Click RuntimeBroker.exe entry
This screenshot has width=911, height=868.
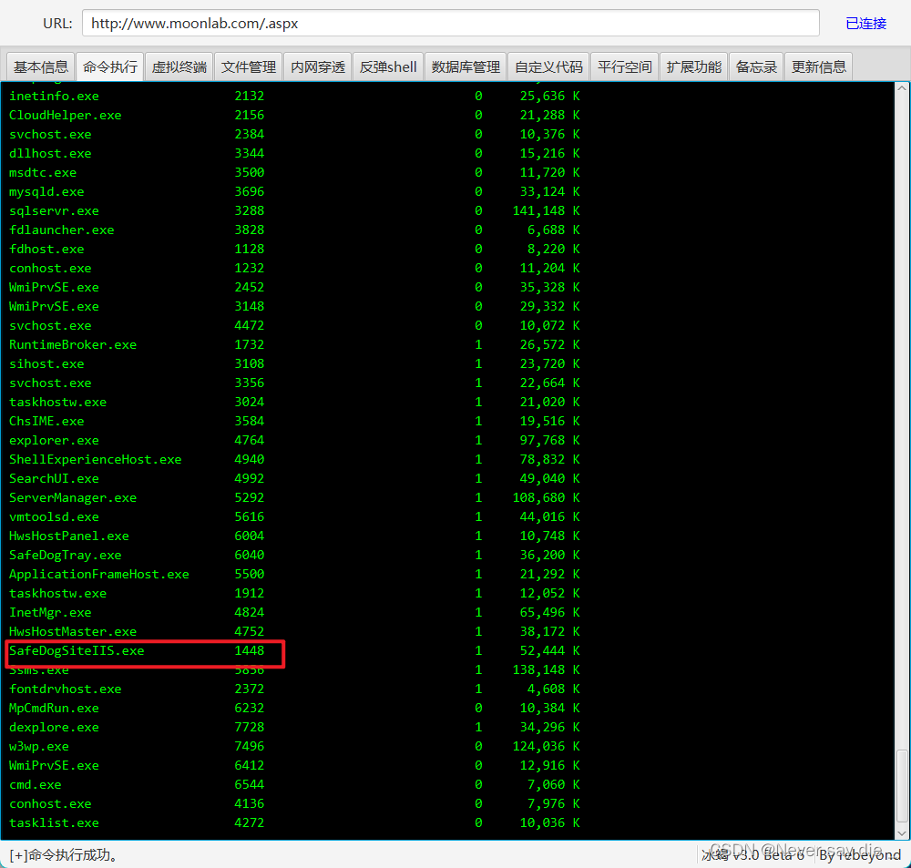coord(73,344)
